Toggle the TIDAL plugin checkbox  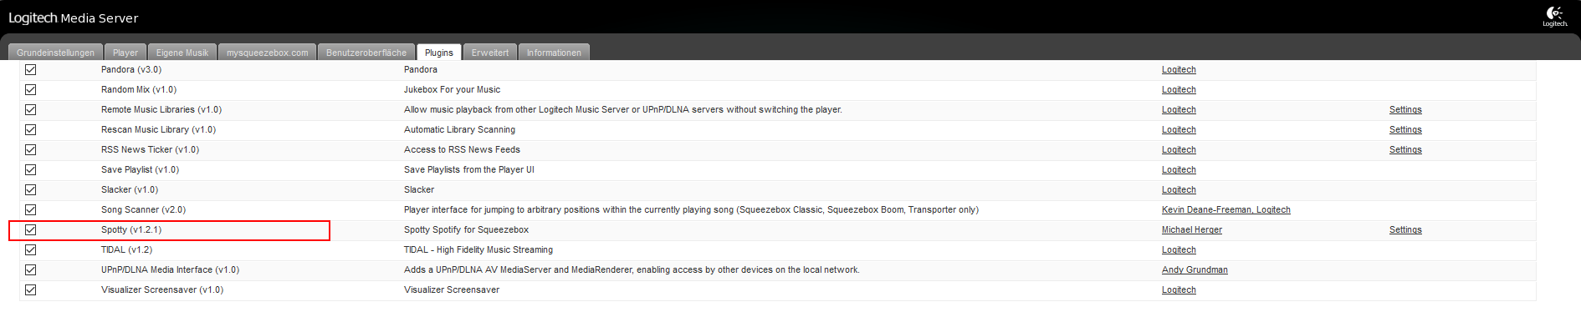click(x=31, y=250)
